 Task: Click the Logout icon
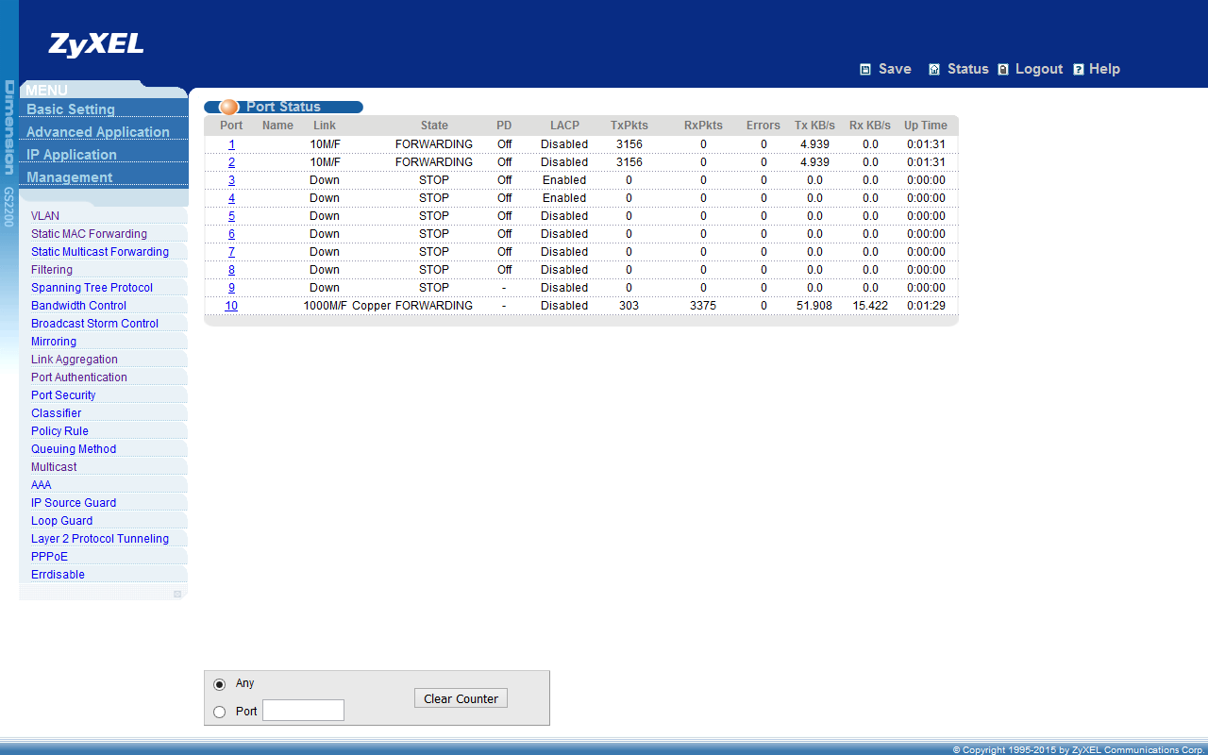1003,69
